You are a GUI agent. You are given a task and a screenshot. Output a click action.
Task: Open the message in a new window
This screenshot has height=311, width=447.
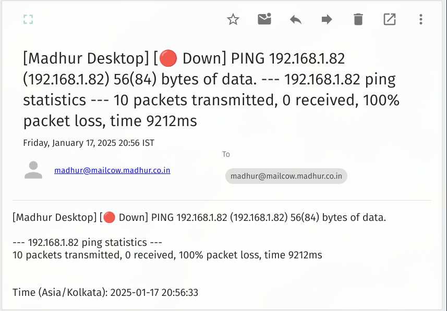pyautogui.click(x=390, y=19)
